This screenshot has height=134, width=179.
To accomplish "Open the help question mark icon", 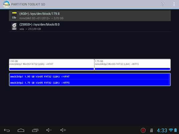I will (x=163, y=4).
